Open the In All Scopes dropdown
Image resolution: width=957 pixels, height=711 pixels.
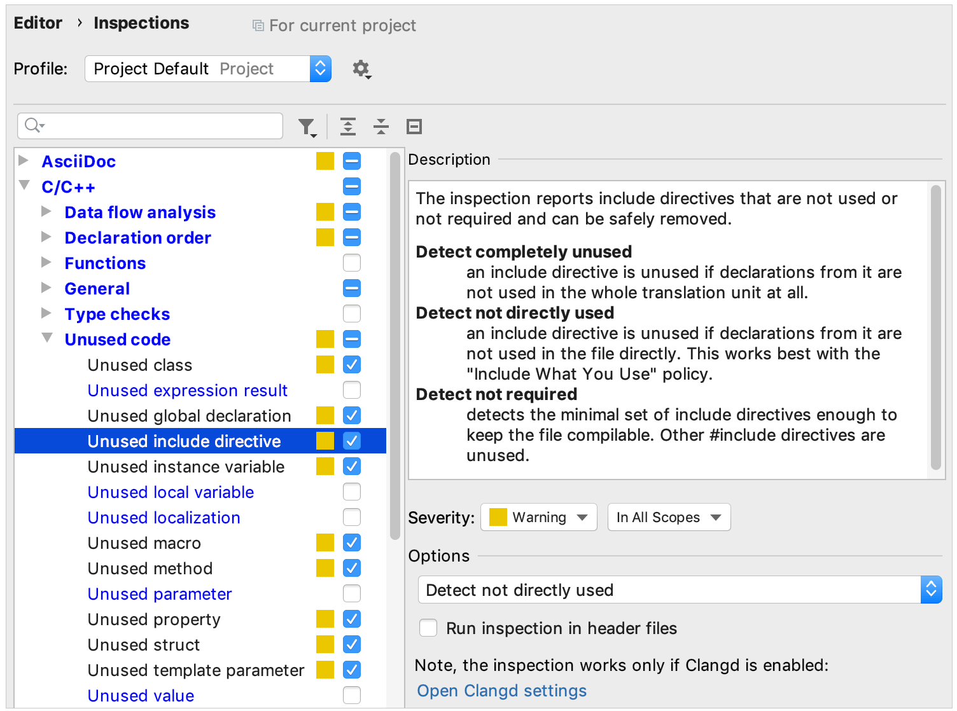pyautogui.click(x=669, y=517)
